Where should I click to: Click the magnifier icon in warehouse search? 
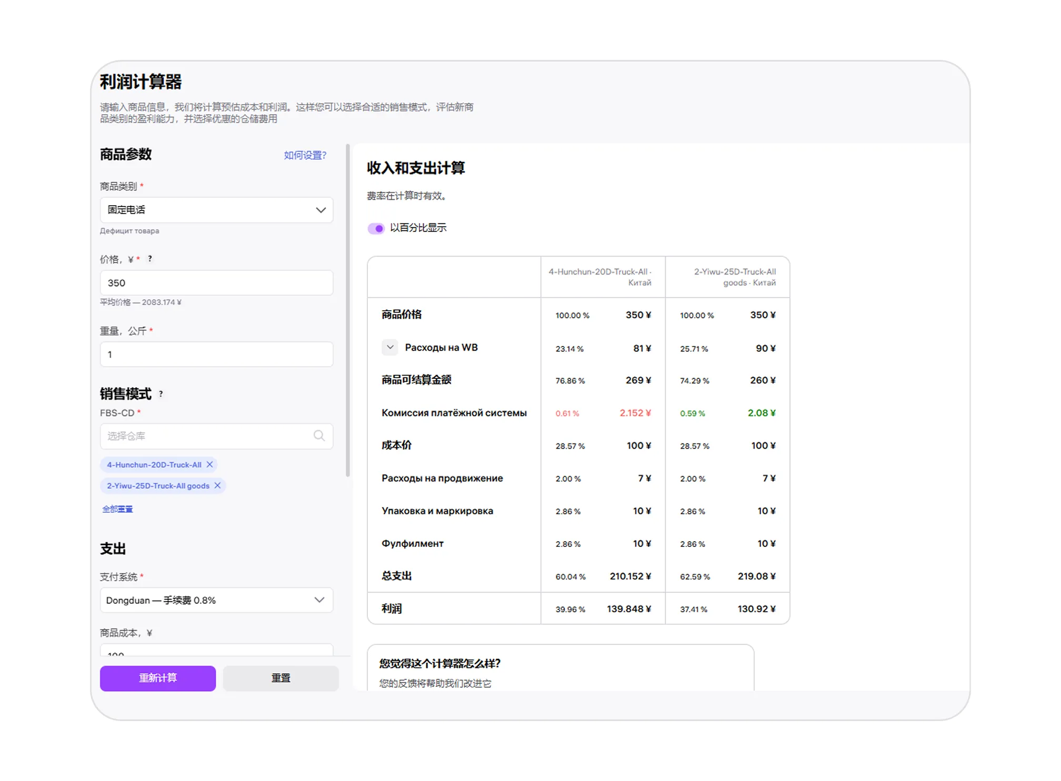(x=319, y=435)
